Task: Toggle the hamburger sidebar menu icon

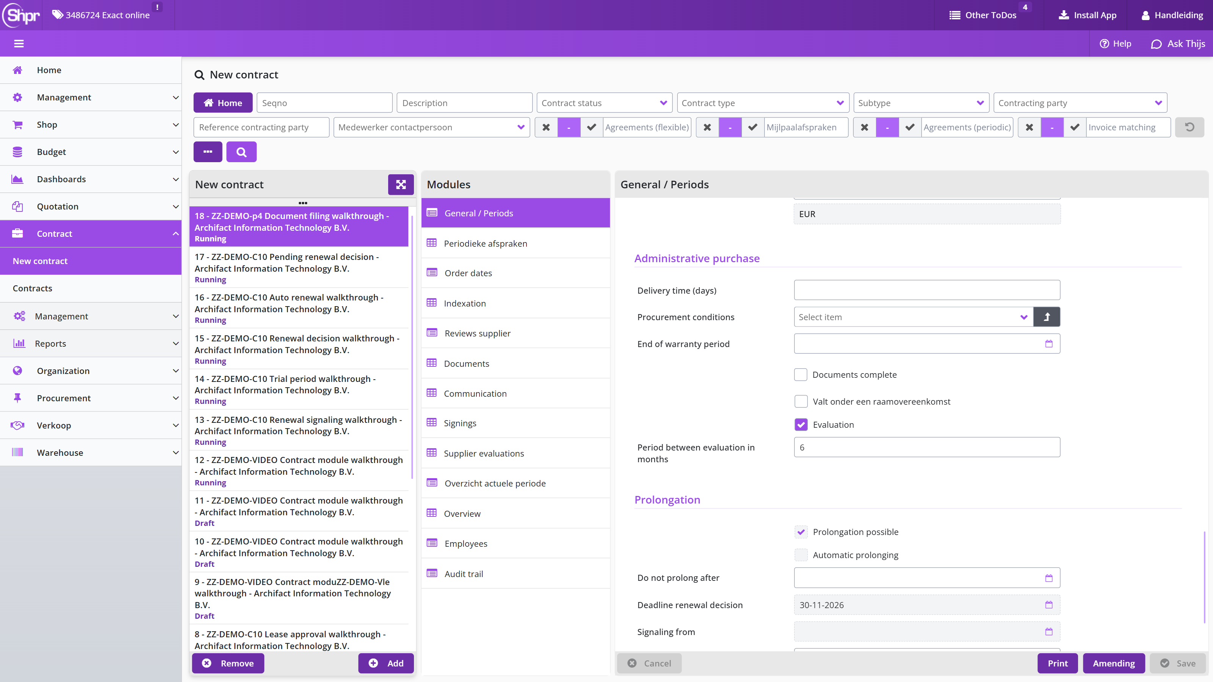Action: [19, 44]
